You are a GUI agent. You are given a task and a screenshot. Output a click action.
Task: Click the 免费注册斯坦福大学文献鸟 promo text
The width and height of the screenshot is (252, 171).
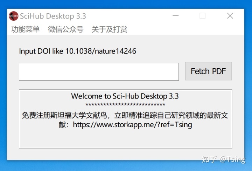pos(64,115)
